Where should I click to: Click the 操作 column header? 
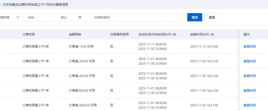coord(247,34)
